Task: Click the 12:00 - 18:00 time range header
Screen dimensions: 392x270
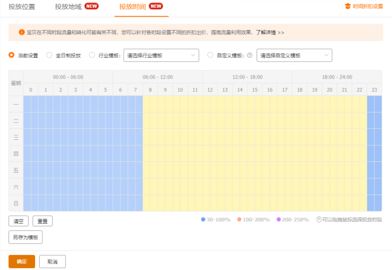Action: coord(247,77)
